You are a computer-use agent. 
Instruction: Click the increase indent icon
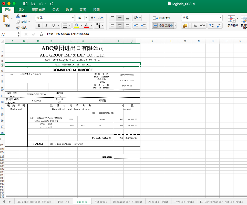(143, 26)
